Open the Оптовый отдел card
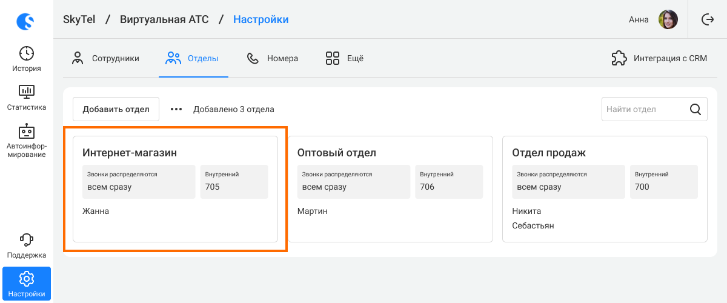 390,189
